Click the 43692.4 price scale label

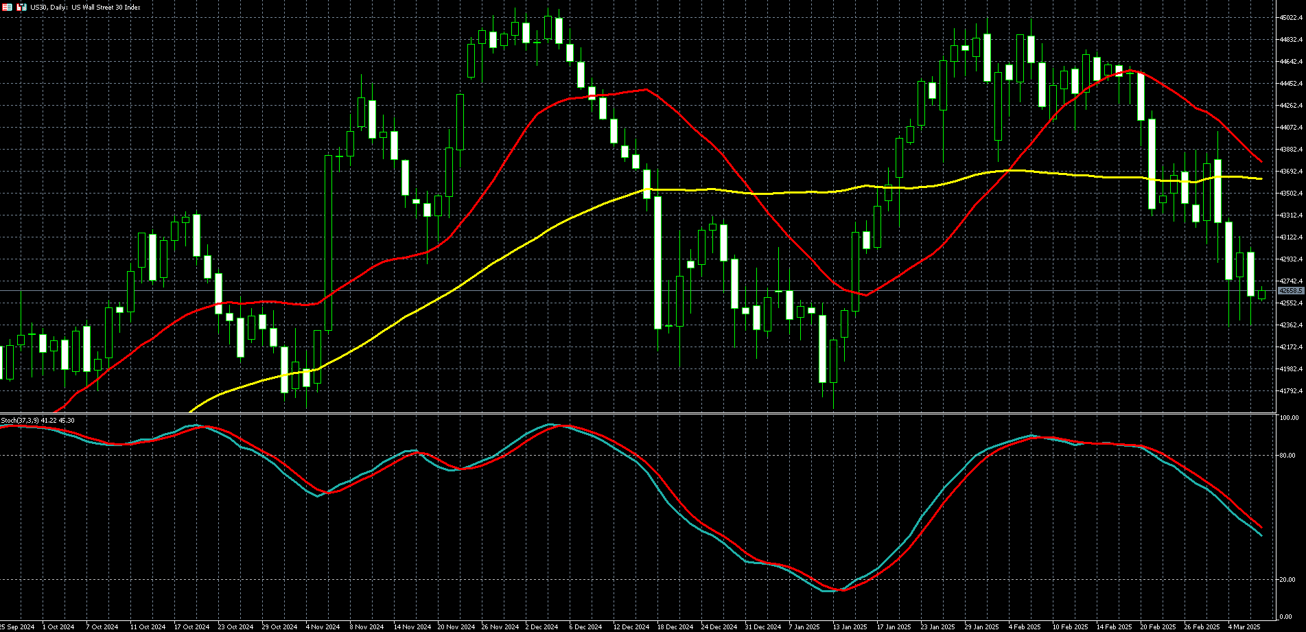(x=1291, y=172)
